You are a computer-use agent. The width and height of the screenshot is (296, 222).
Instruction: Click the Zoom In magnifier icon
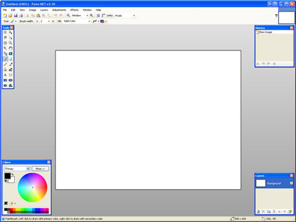pos(91,15)
